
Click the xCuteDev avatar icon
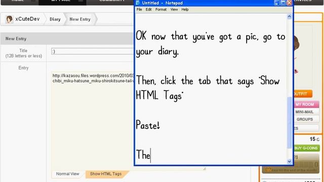9,19
